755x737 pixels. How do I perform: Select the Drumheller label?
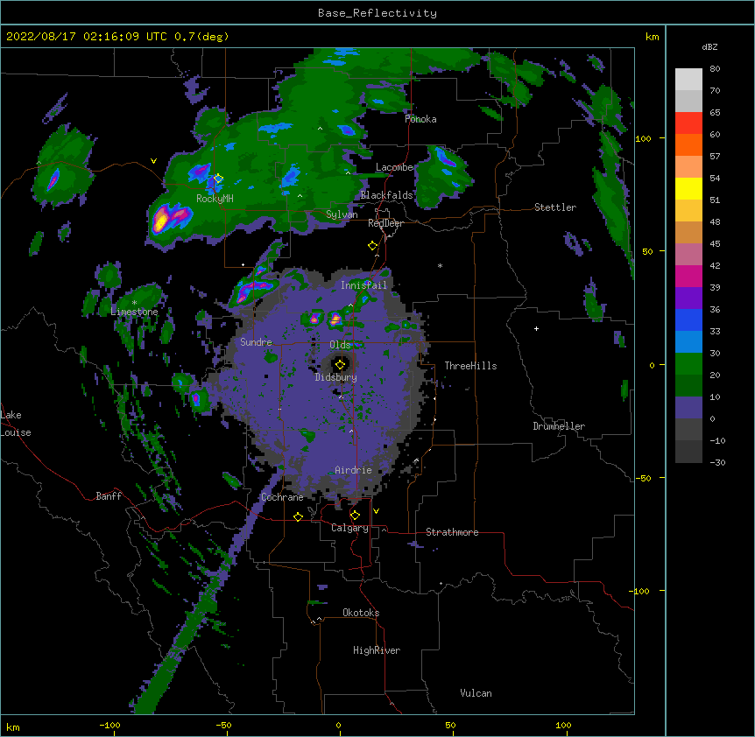pyautogui.click(x=559, y=426)
